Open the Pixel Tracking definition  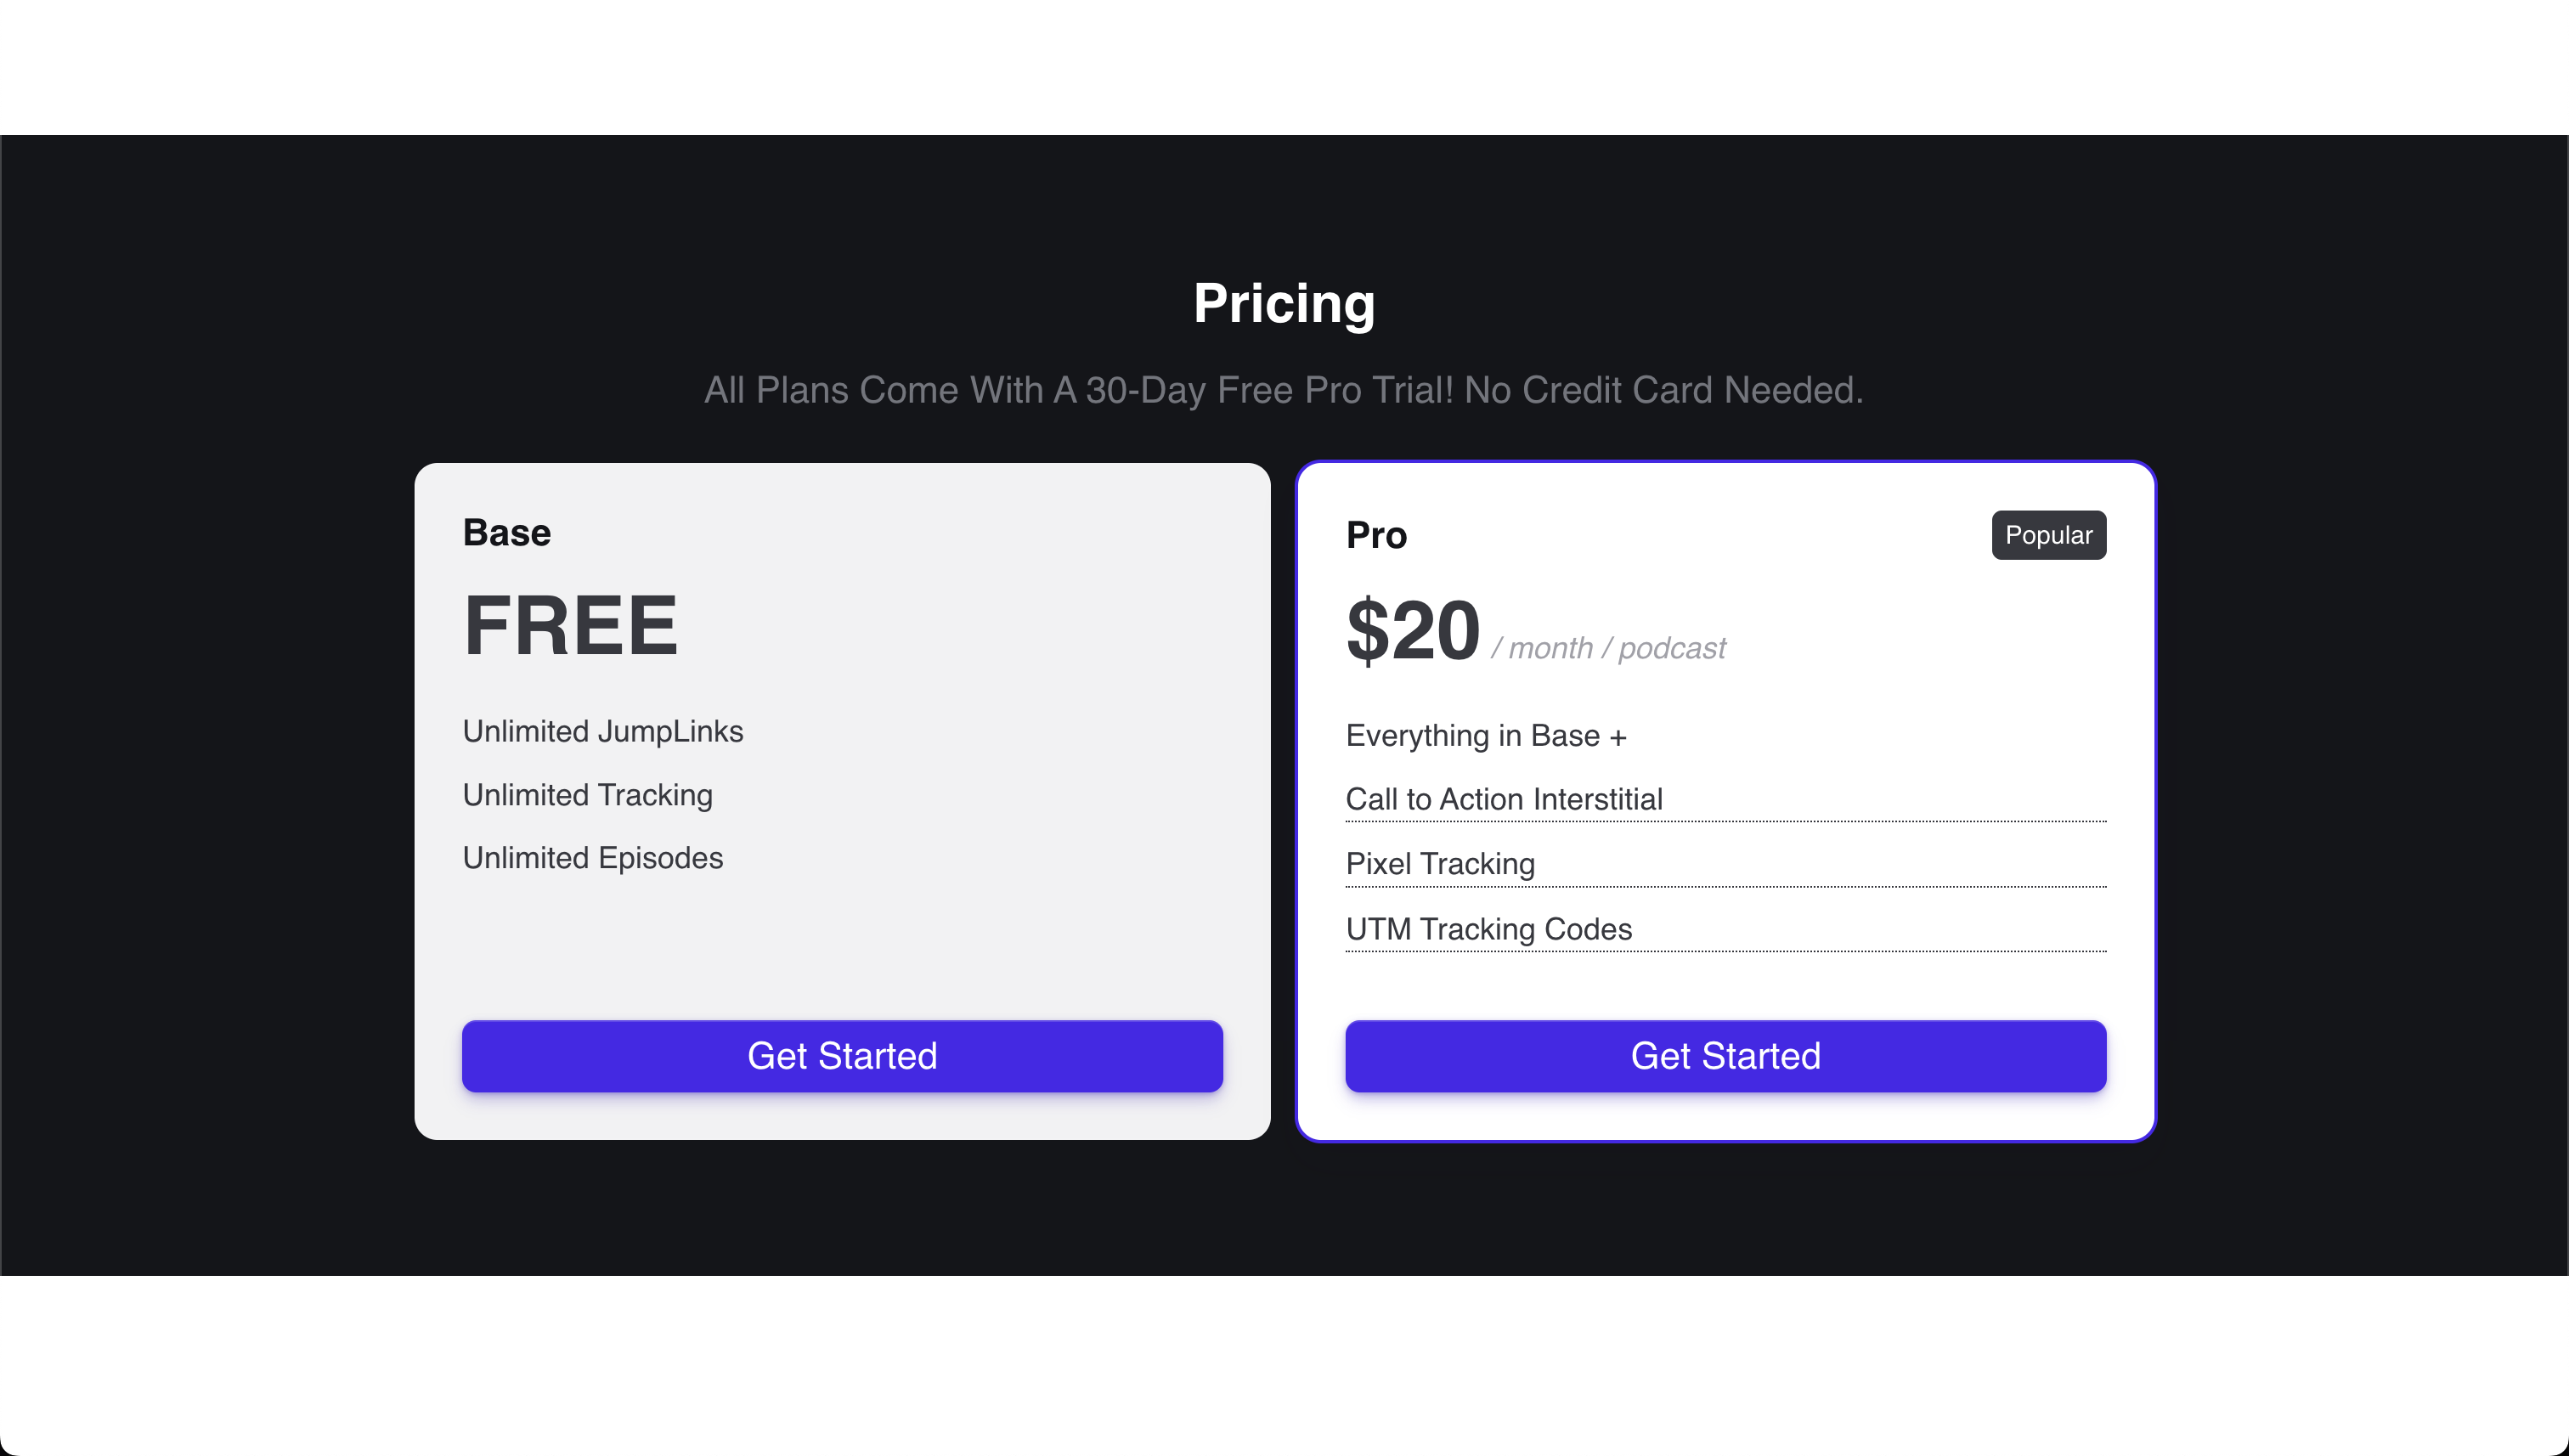pyautogui.click(x=1440, y=863)
